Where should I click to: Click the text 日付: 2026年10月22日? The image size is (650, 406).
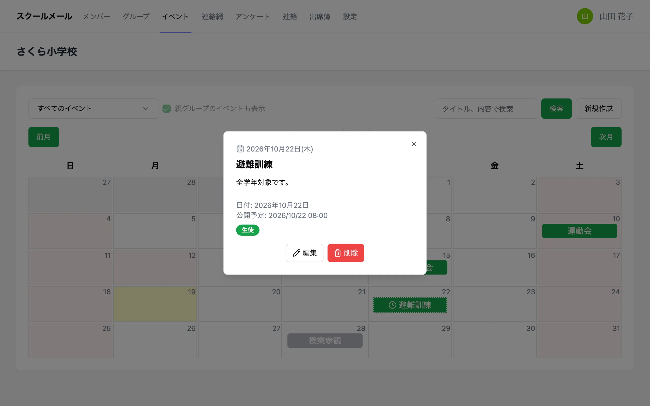coord(272,205)
